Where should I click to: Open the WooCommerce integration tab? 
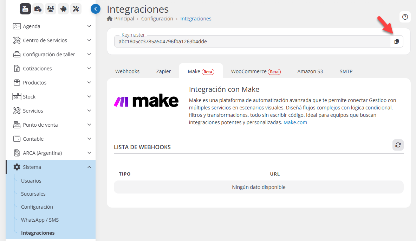click(x=255, y=71)
